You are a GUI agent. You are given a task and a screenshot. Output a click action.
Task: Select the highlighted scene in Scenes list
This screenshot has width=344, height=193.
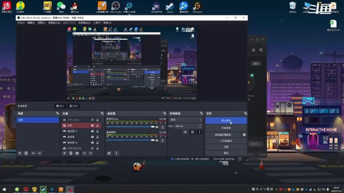tap(38, 120)
